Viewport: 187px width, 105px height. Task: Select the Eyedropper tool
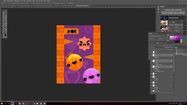tap(4, 18)
